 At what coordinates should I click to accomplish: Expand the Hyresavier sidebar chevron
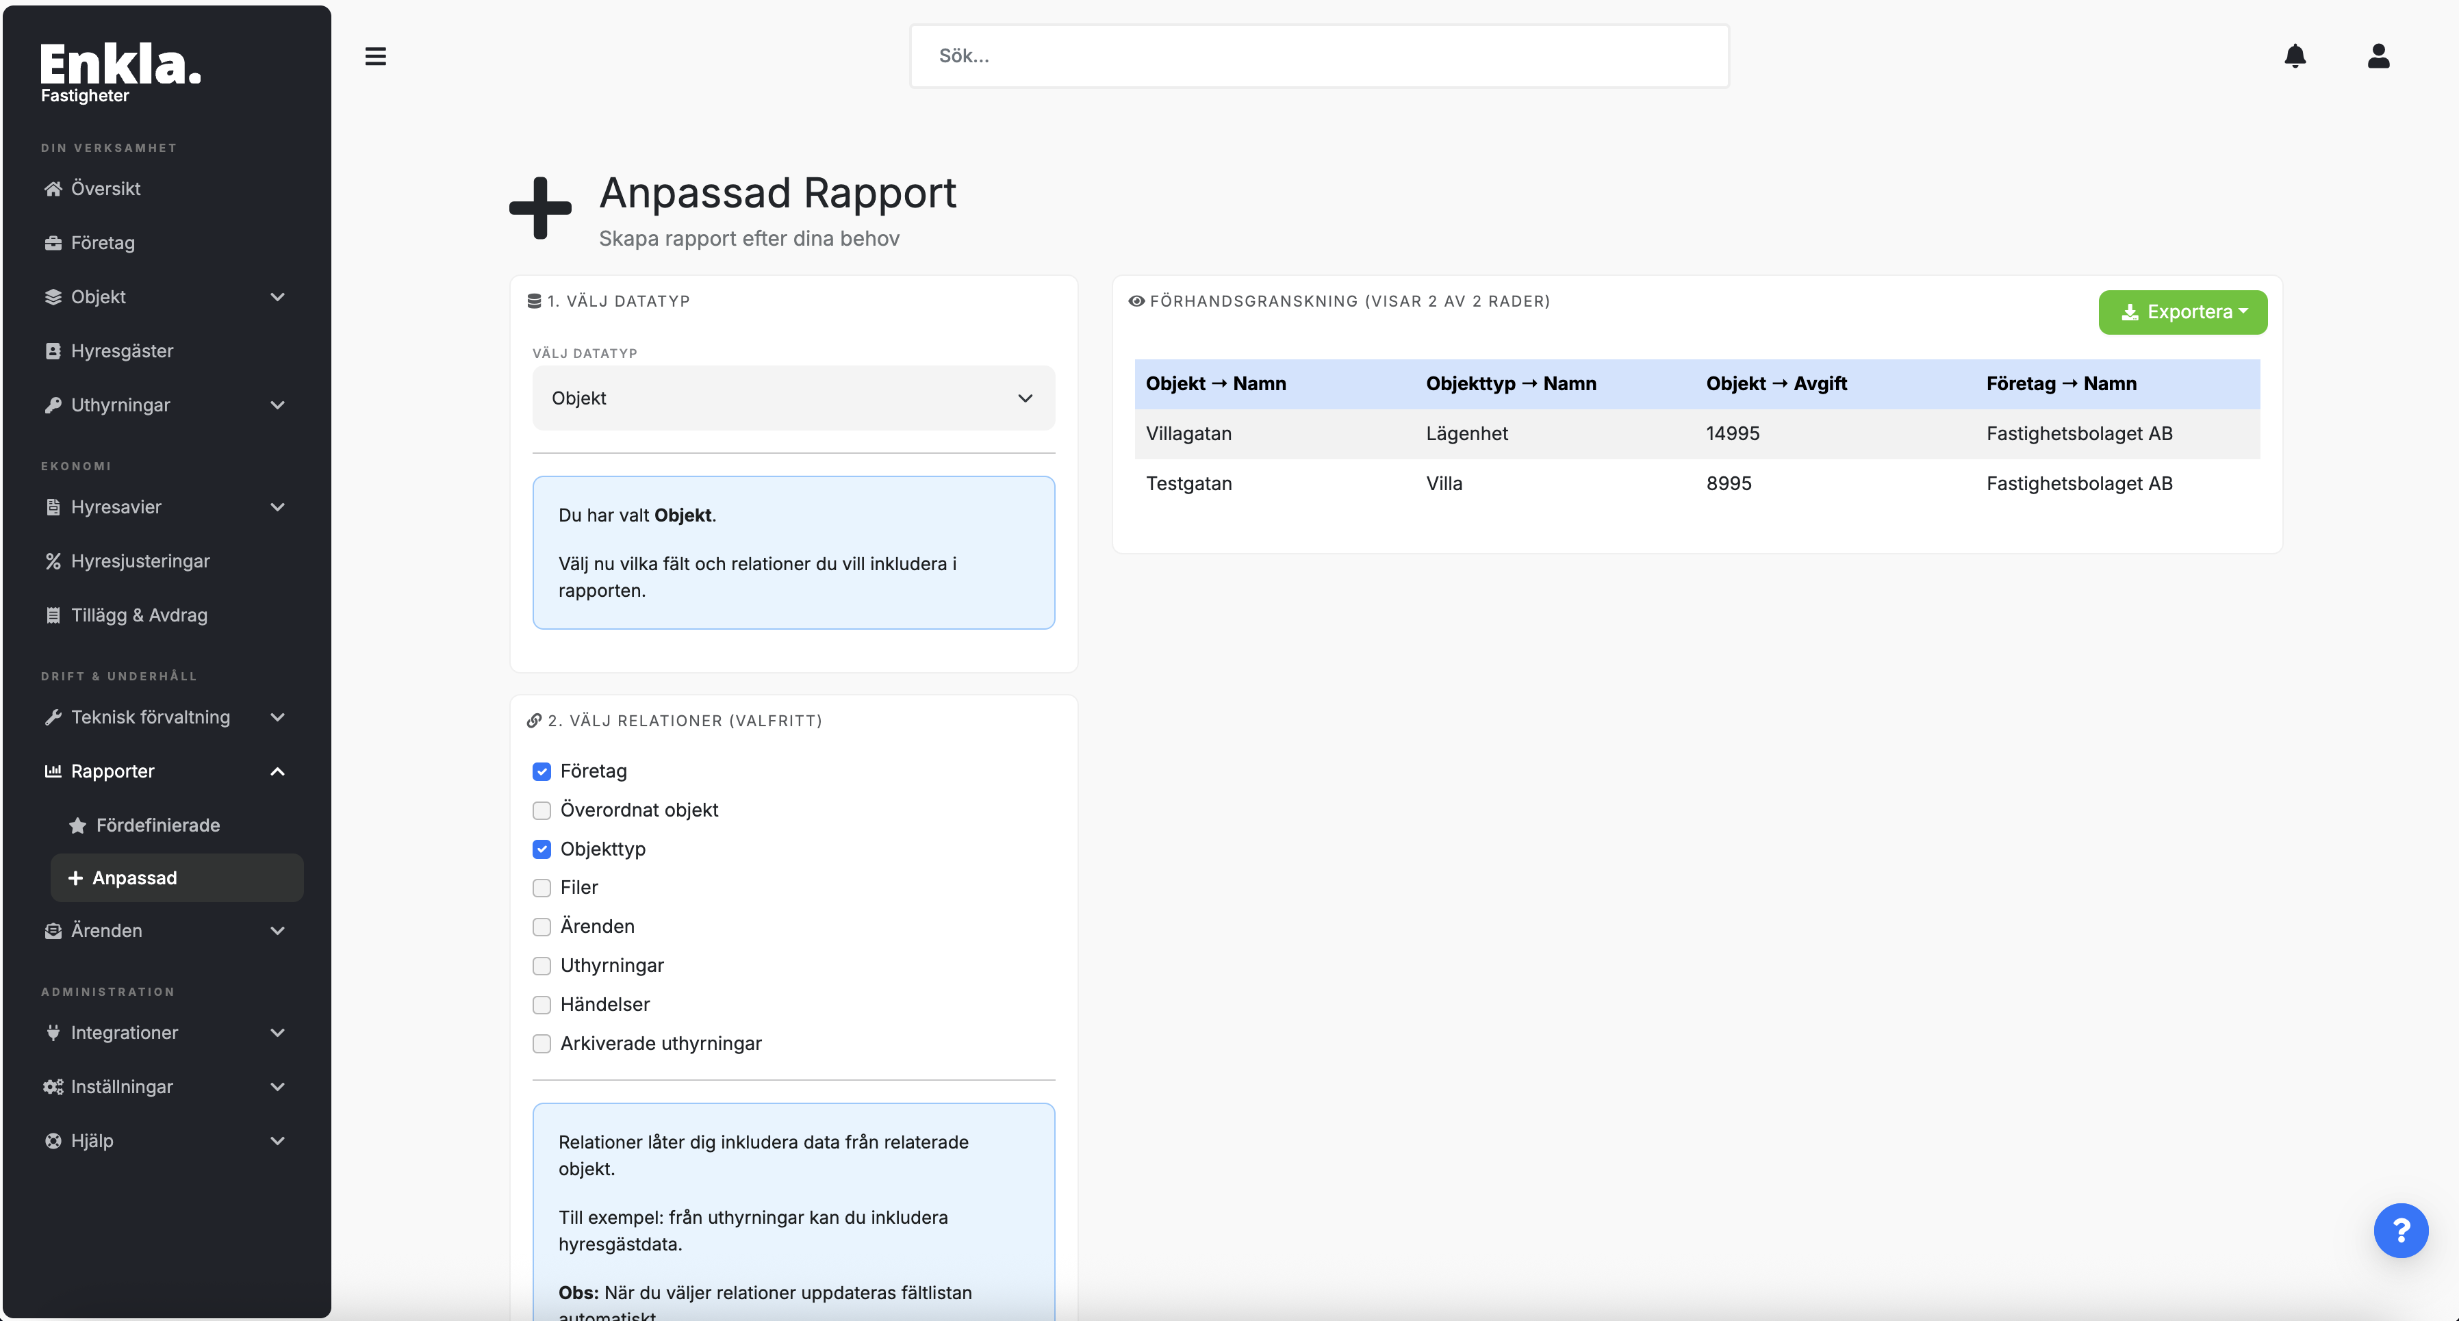coord(278,506)
